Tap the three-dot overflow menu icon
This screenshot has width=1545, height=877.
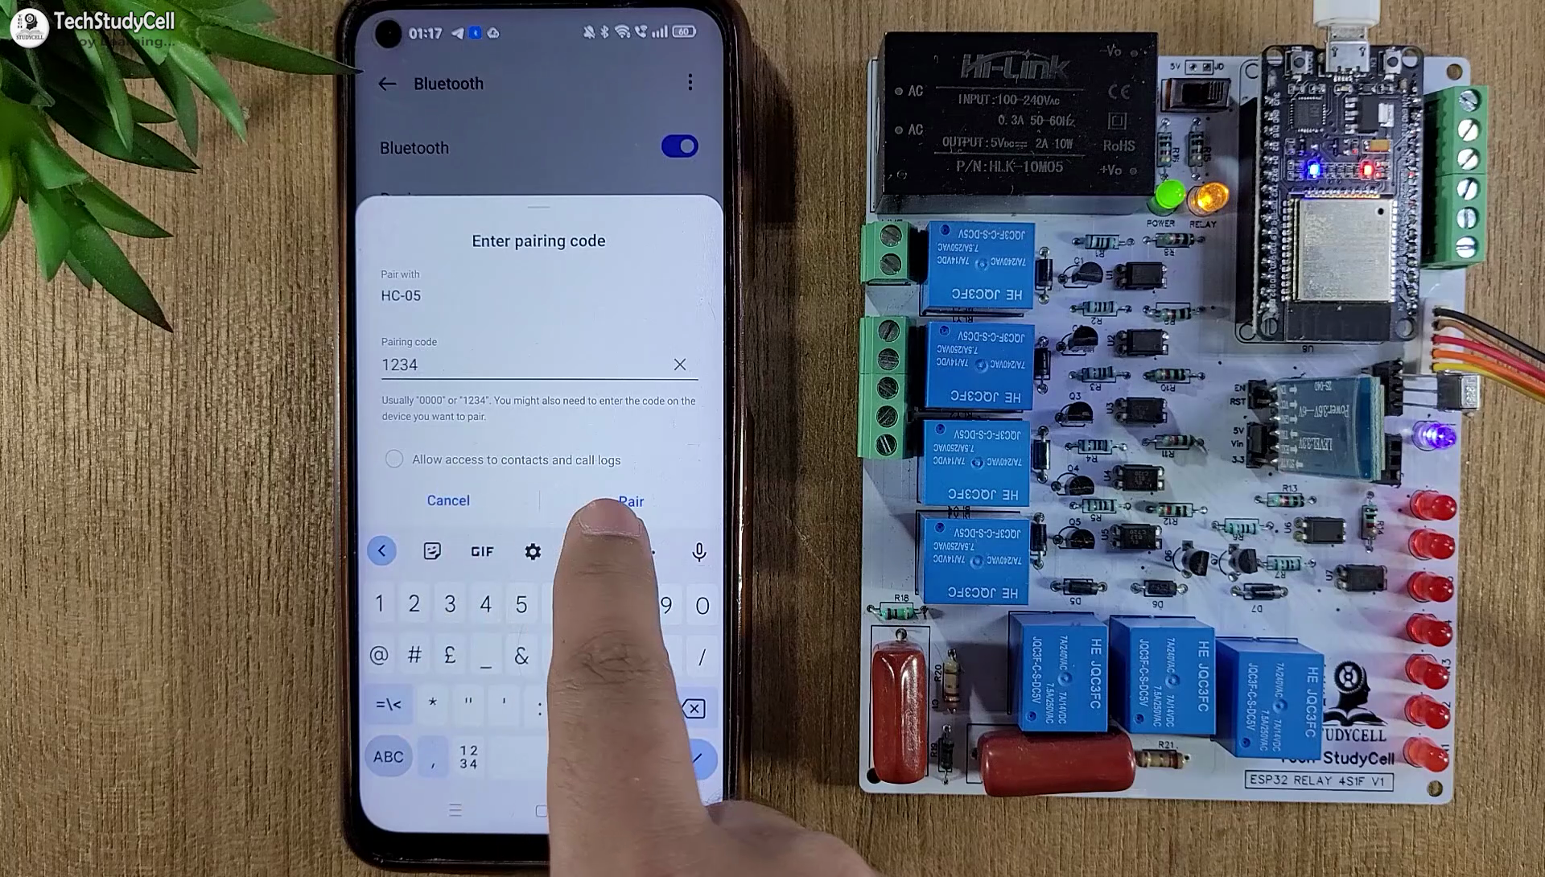[689, 83]
